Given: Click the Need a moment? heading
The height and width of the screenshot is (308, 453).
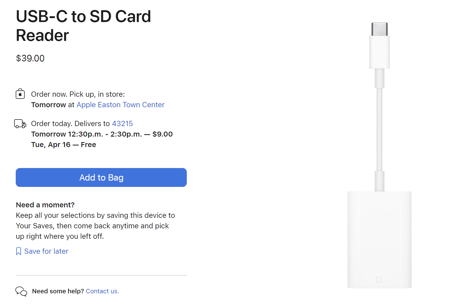Looking at the screenshot, I should 45,205.
